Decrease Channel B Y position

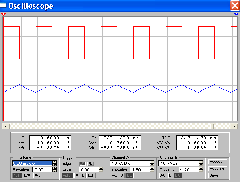201,171
